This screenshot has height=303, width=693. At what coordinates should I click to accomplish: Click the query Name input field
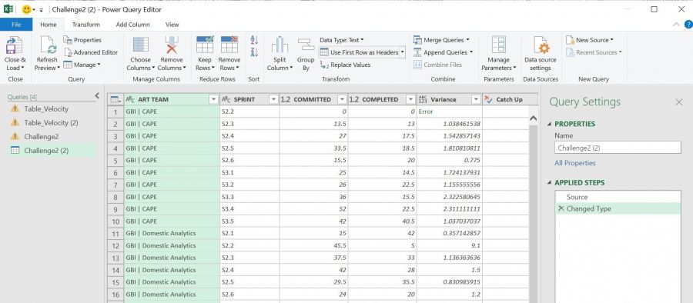click(618, 148)
